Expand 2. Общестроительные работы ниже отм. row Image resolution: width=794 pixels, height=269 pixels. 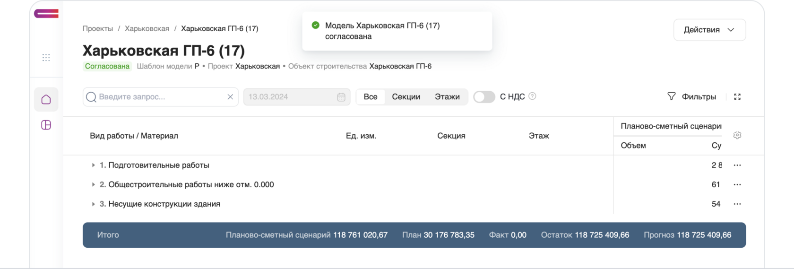[93, 185]
